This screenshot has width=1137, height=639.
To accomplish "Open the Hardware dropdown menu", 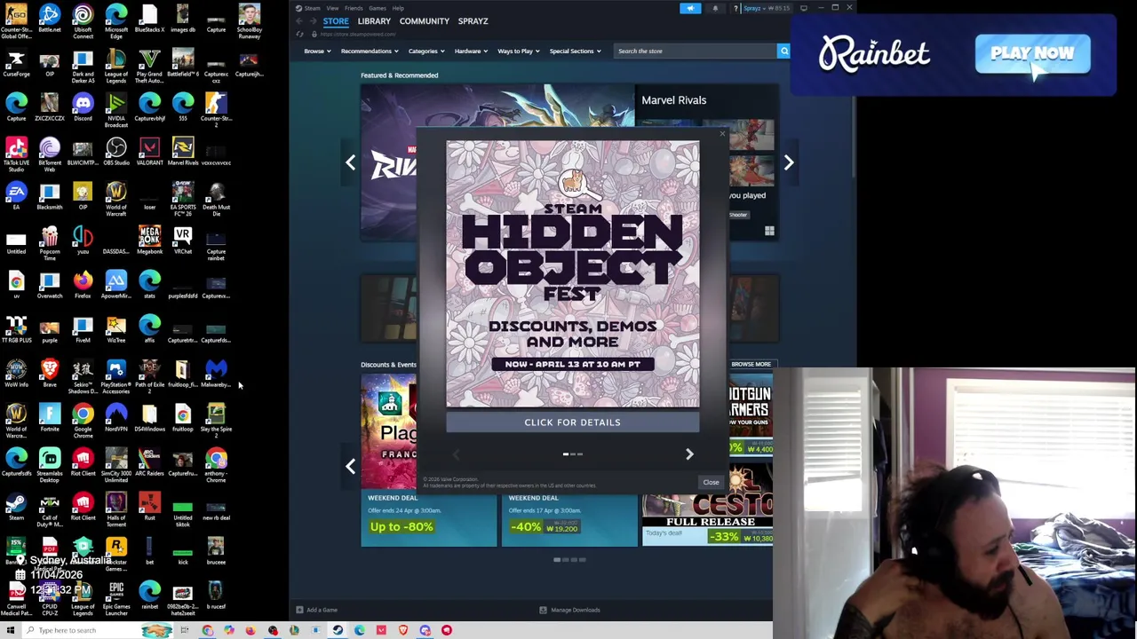I will click(x=470, y=51).
